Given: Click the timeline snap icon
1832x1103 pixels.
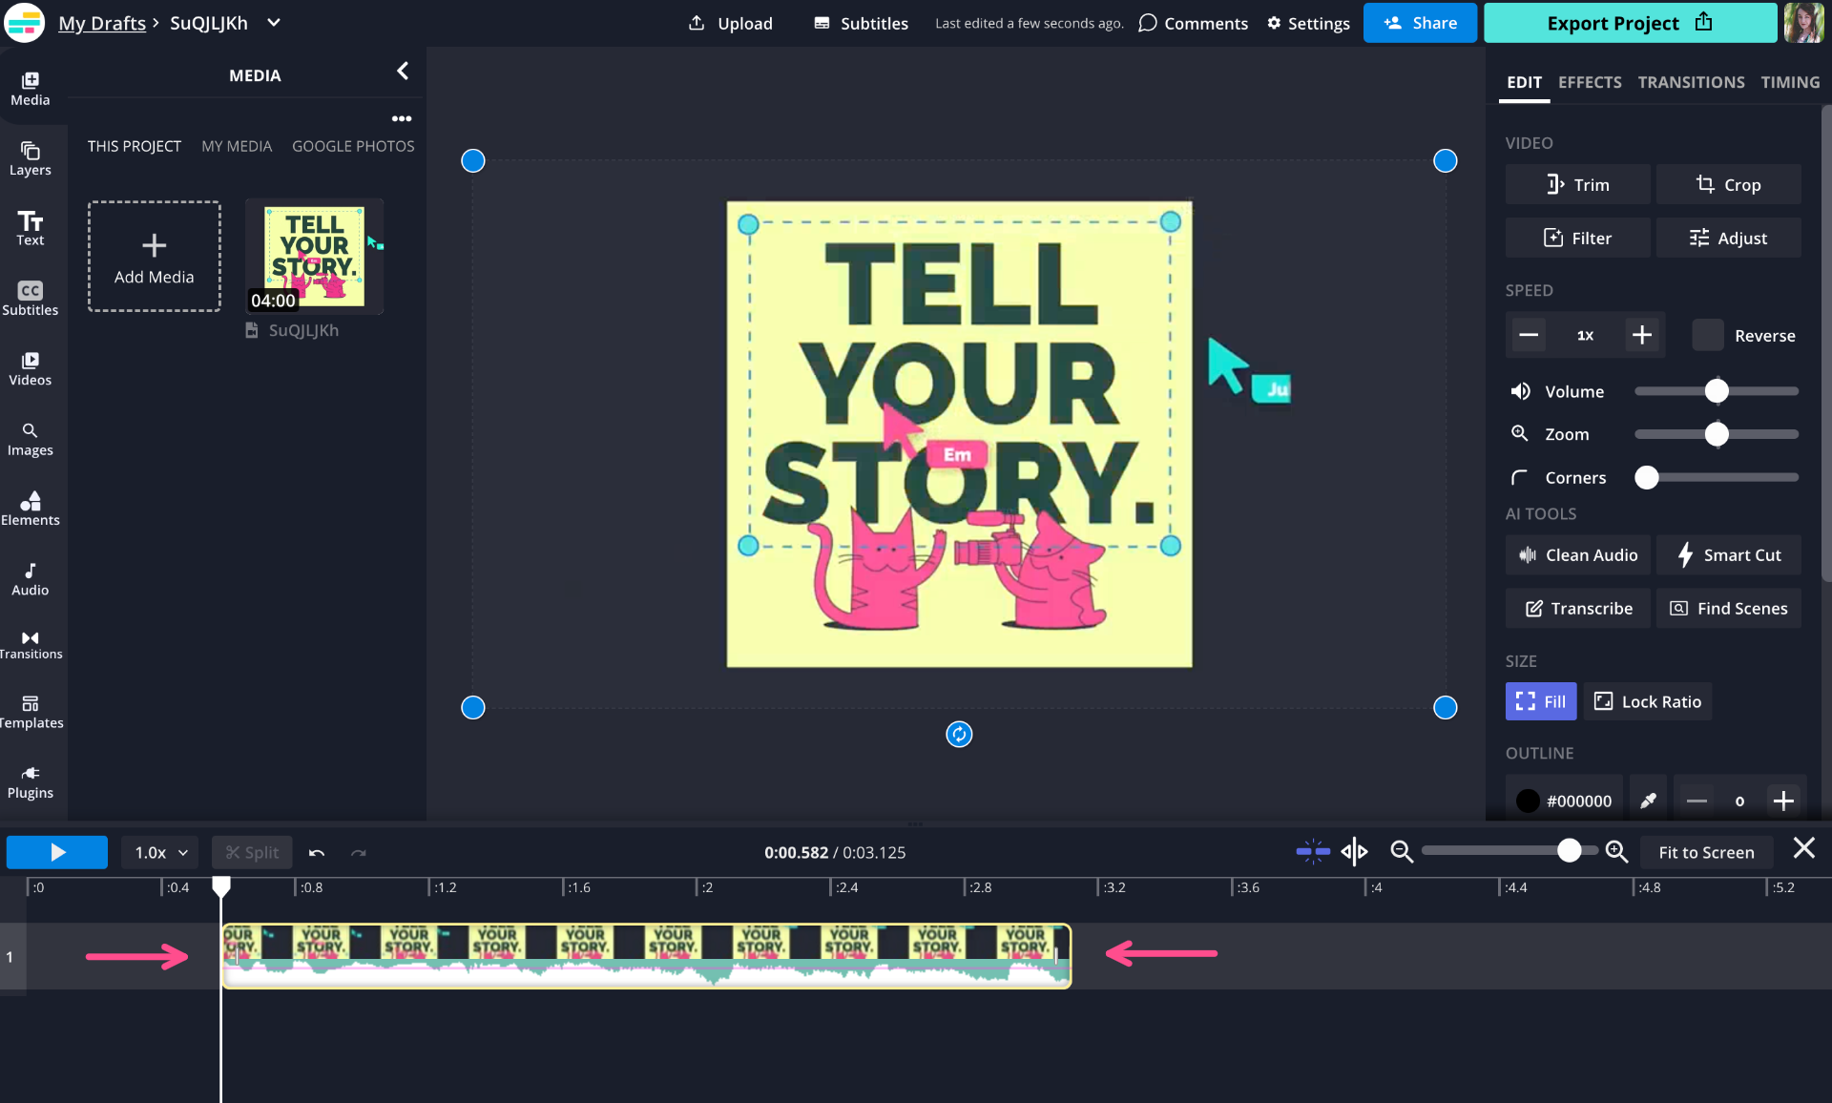Looking at the screenshot, I should coord(1313,851).
